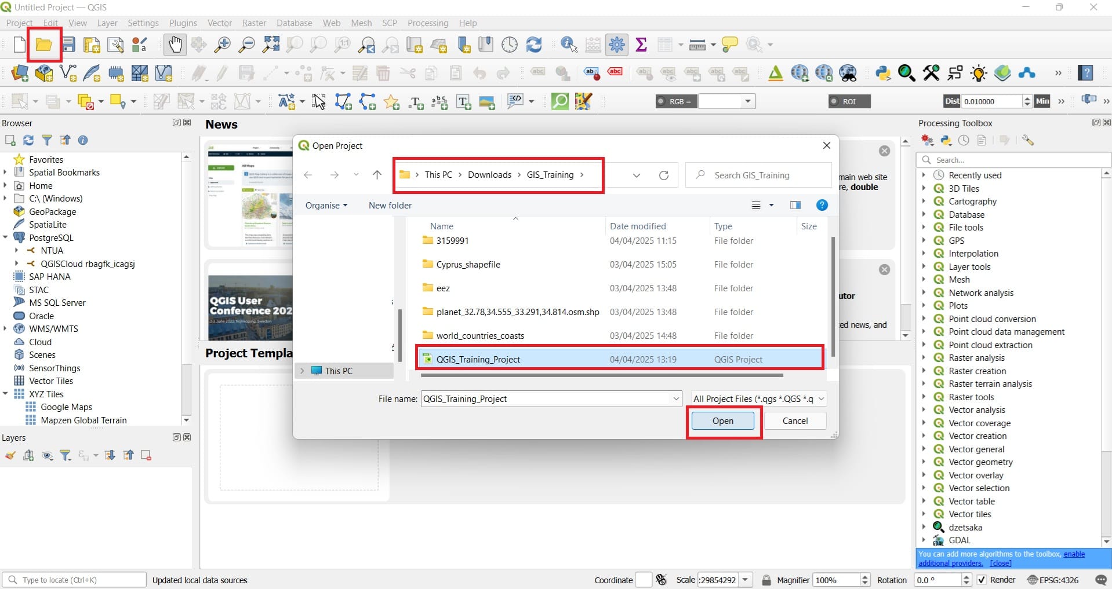This screenshot has height=589, width=1112.
Task: Click the New folder button
Action: [390, 205]
